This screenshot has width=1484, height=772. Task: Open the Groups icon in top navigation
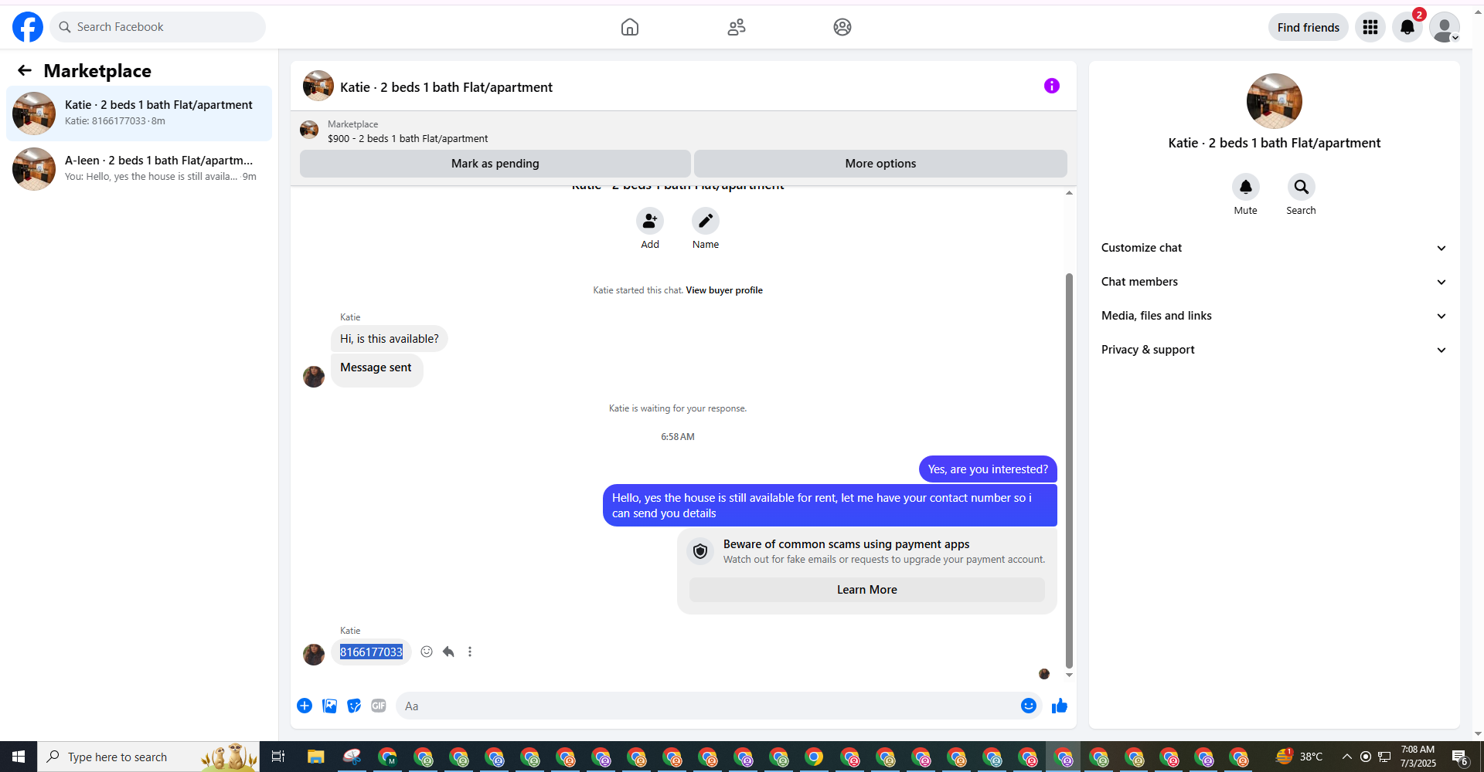point(842,27)
